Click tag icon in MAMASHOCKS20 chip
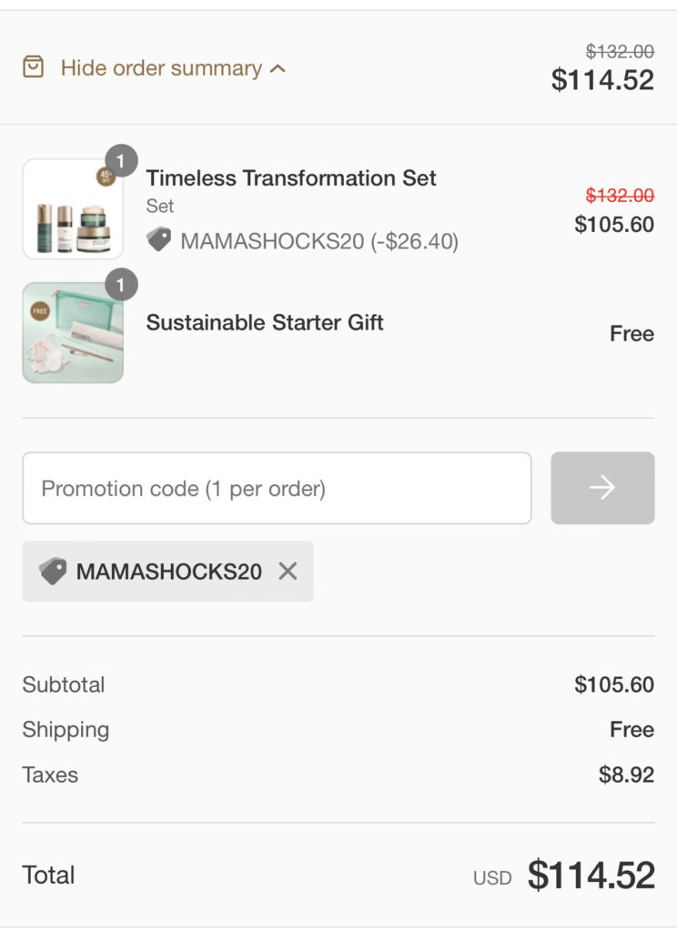Viewport: 677px width, 932px height. pos(53,572)
